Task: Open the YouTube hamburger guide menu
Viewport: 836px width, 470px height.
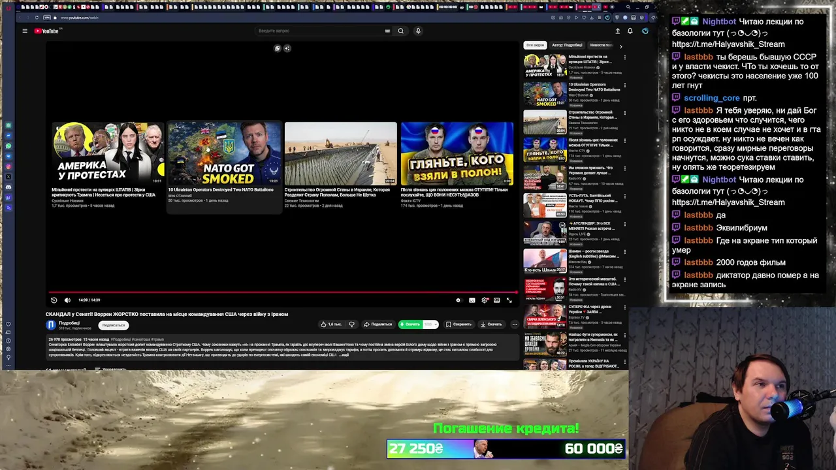Action: tap(25, 31)
